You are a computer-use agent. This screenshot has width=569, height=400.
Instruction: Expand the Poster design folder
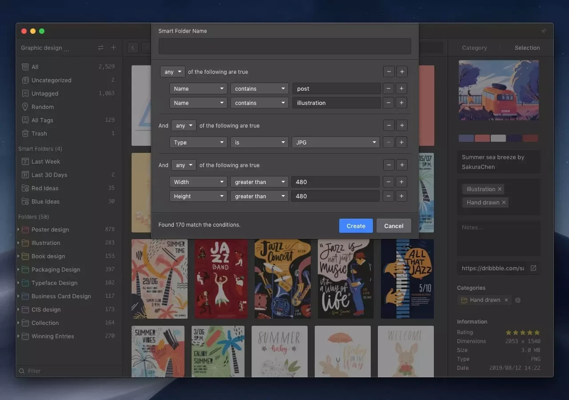[x=18, y=229]
